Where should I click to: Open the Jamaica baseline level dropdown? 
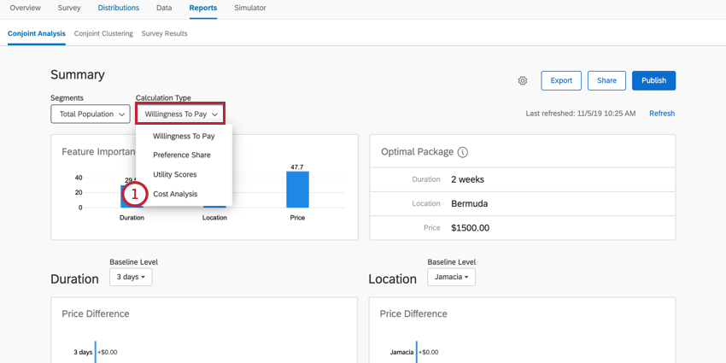point(451,277)
